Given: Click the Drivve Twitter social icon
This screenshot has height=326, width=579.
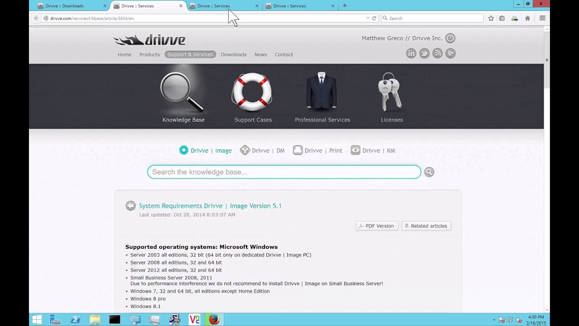Looking at the screenshot, I should click(424, 53).
